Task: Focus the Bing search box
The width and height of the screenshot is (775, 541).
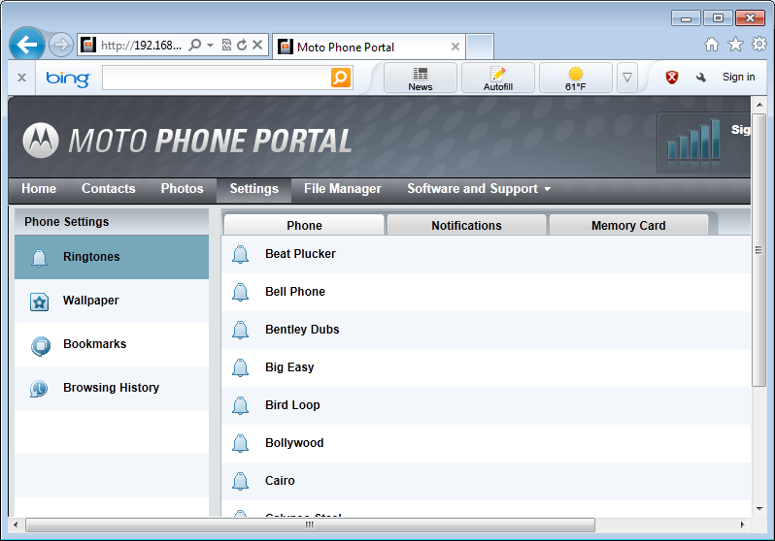Action: 216,78
